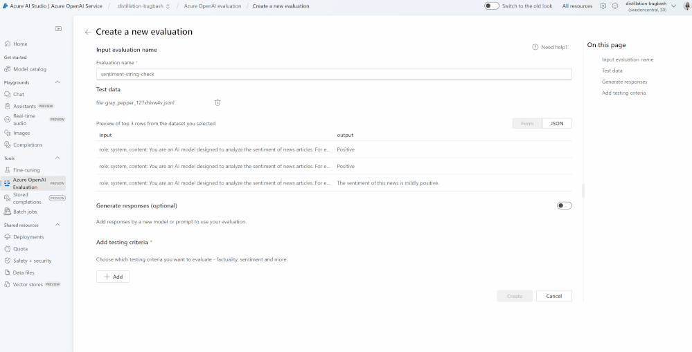Click the plus icon in Add button
692x352 pixels.
107,277
